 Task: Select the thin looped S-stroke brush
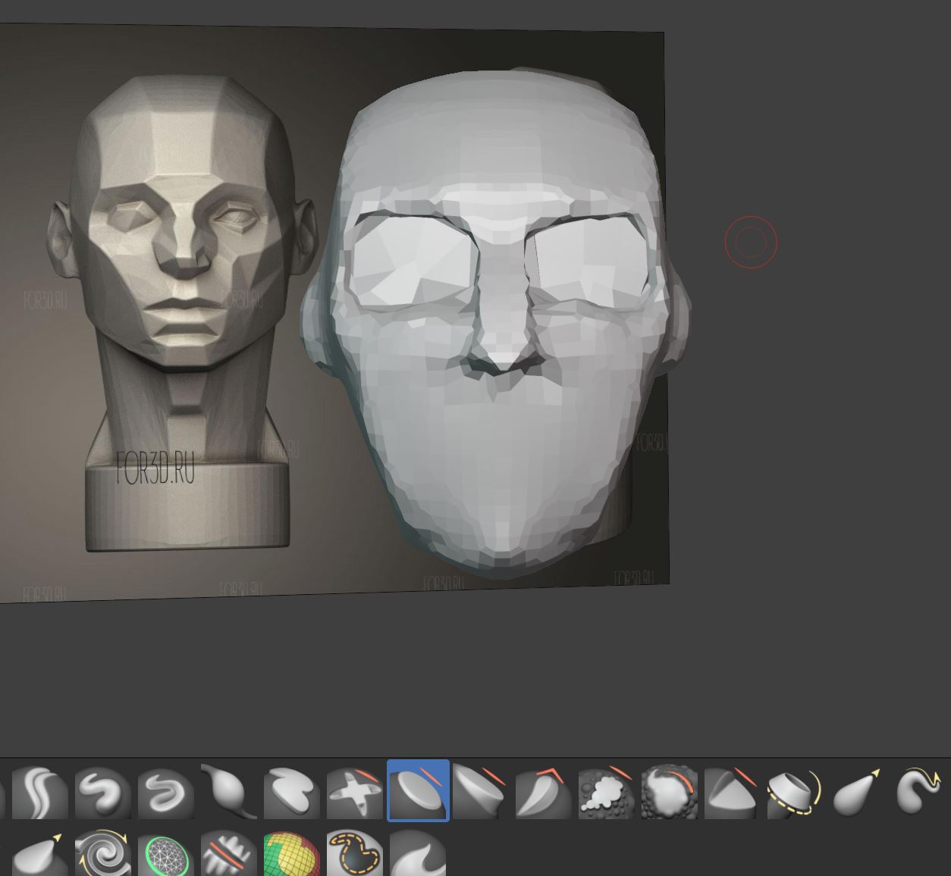point(165,792)
